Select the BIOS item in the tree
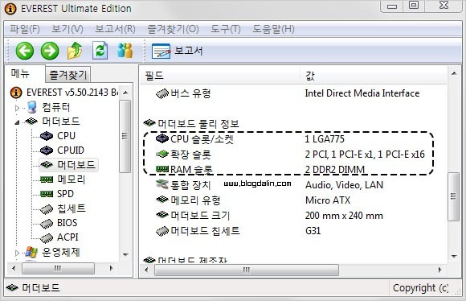 (67, 223)
